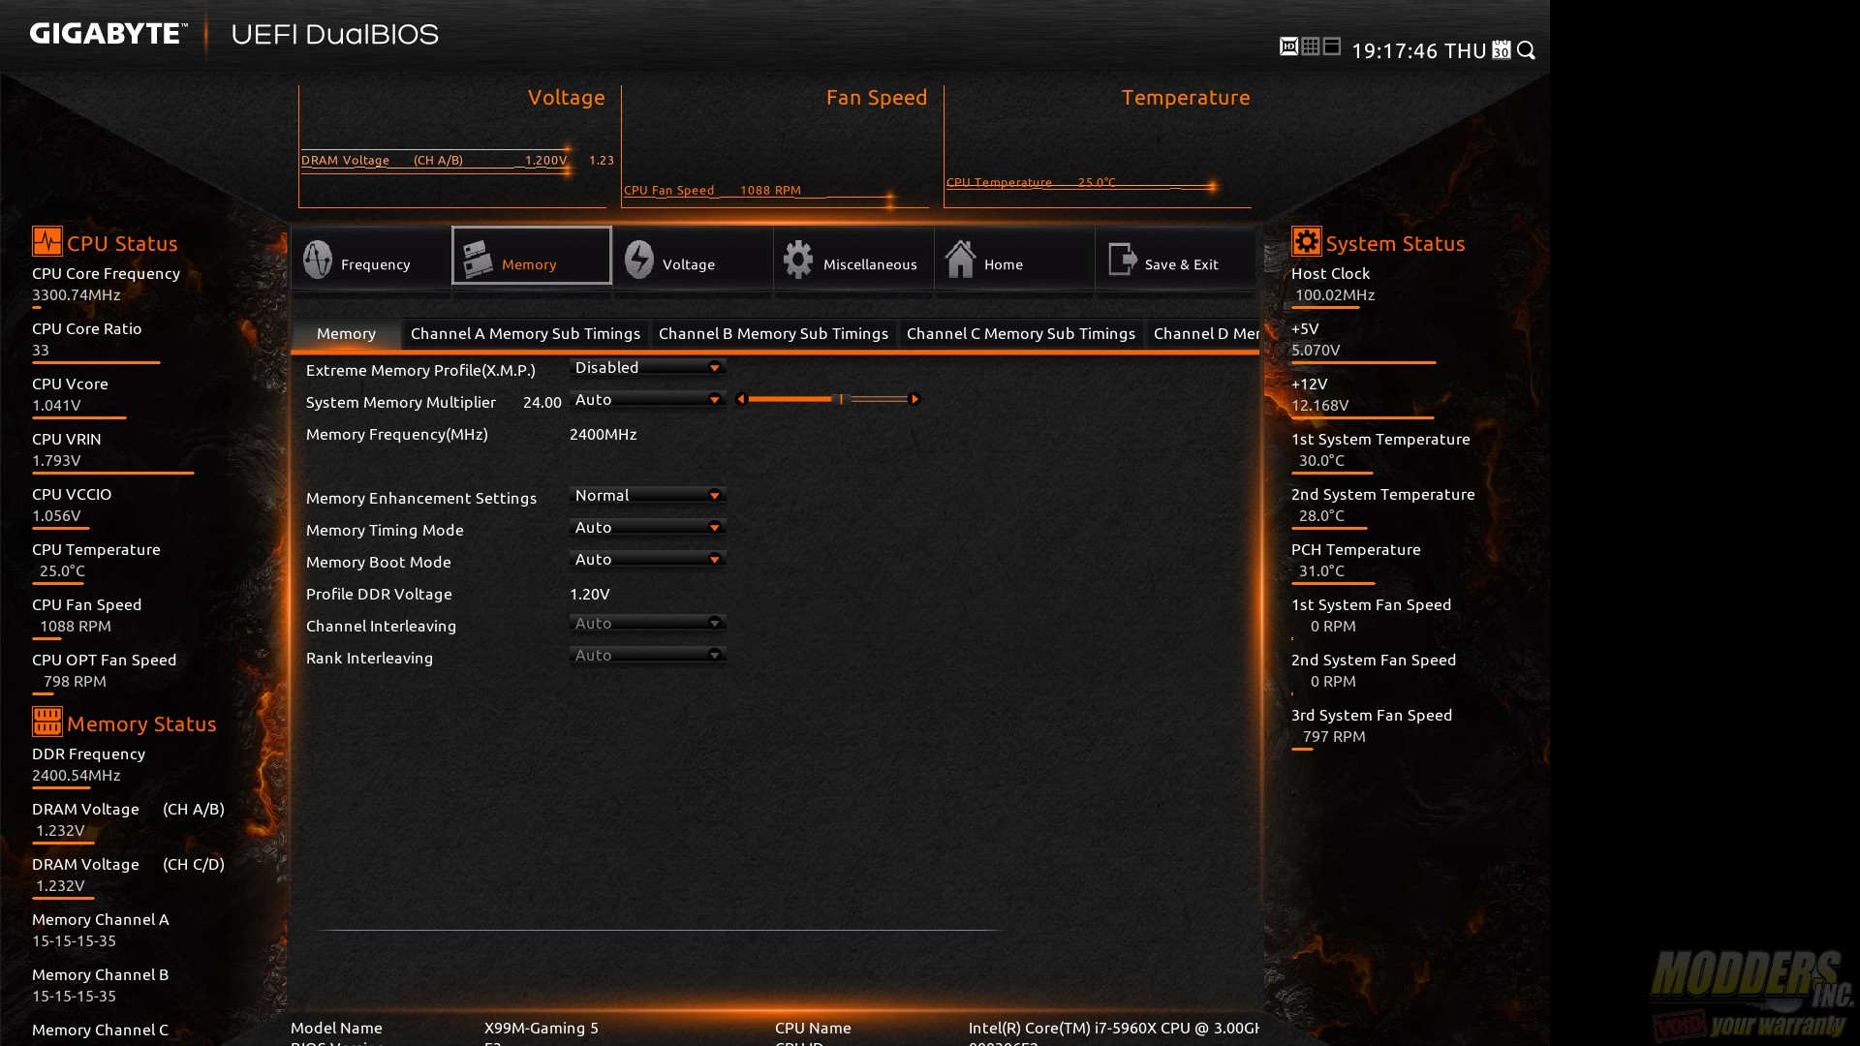Click the System Status gear icon

(1306, 241)
